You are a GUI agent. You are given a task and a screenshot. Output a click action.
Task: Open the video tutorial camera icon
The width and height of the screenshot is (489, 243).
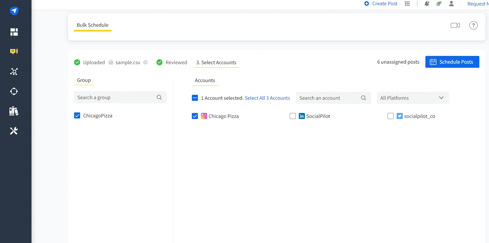tap(455, 25)
